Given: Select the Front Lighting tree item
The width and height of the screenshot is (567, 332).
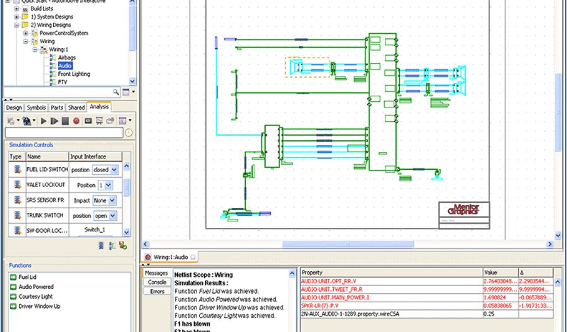Looking at the screenshot, I should point(74,74).
